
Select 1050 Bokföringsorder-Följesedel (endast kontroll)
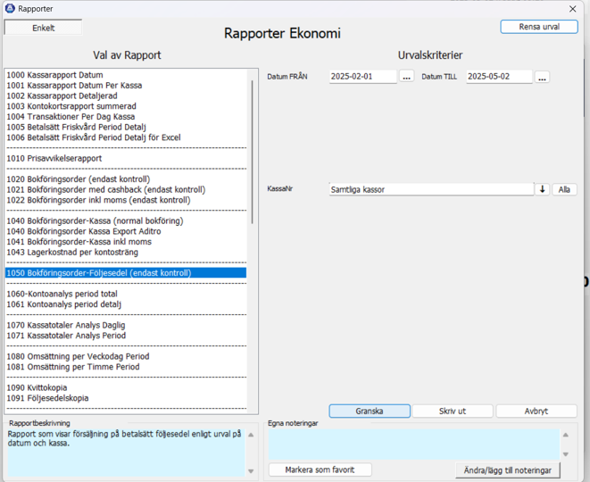126,273
